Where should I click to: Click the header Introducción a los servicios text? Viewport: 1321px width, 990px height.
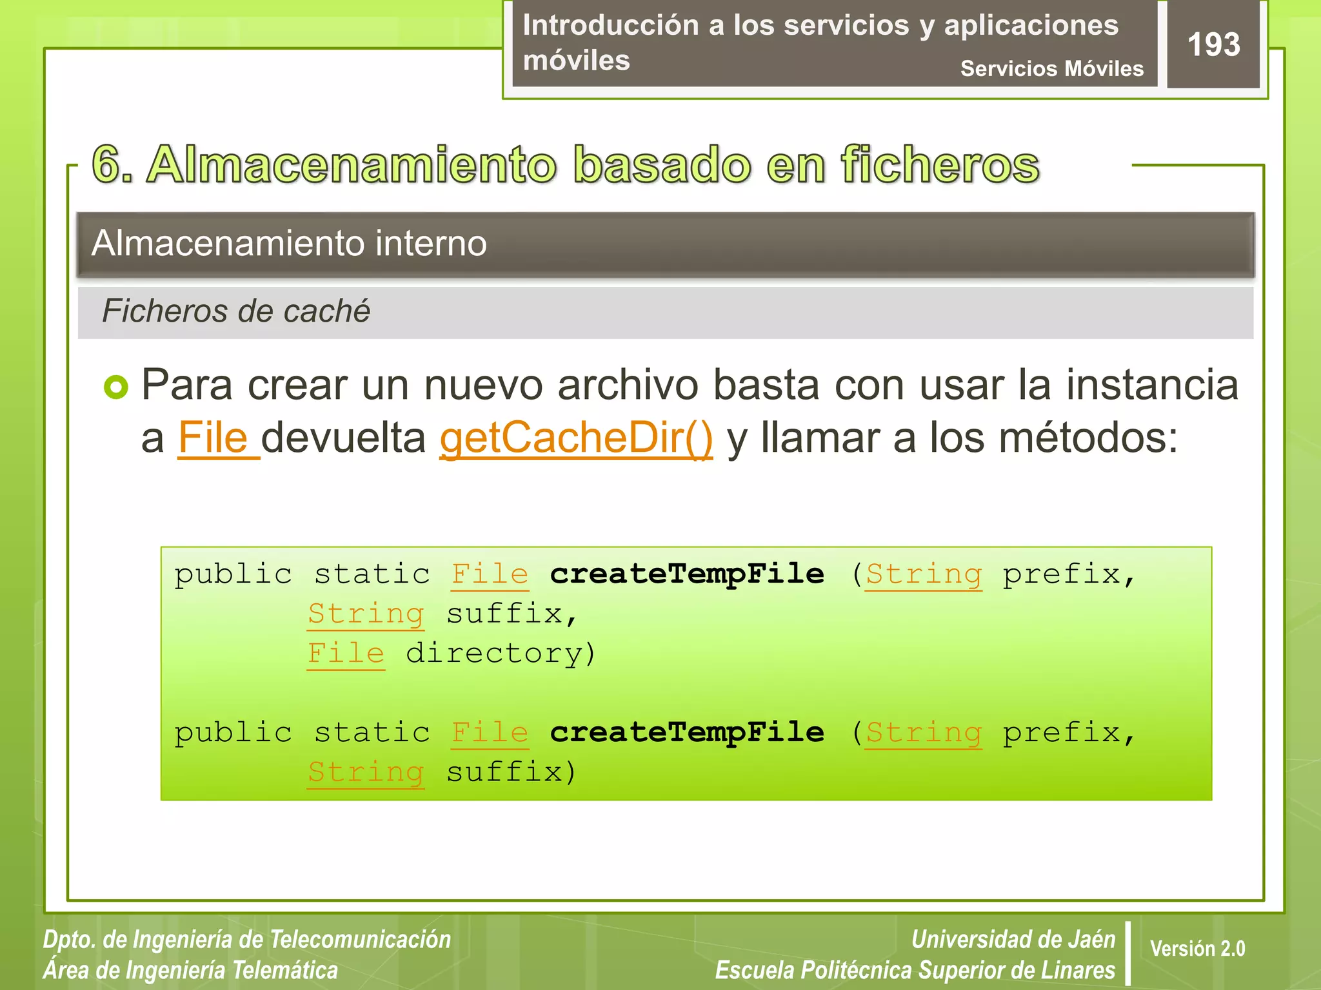point(820,43)
